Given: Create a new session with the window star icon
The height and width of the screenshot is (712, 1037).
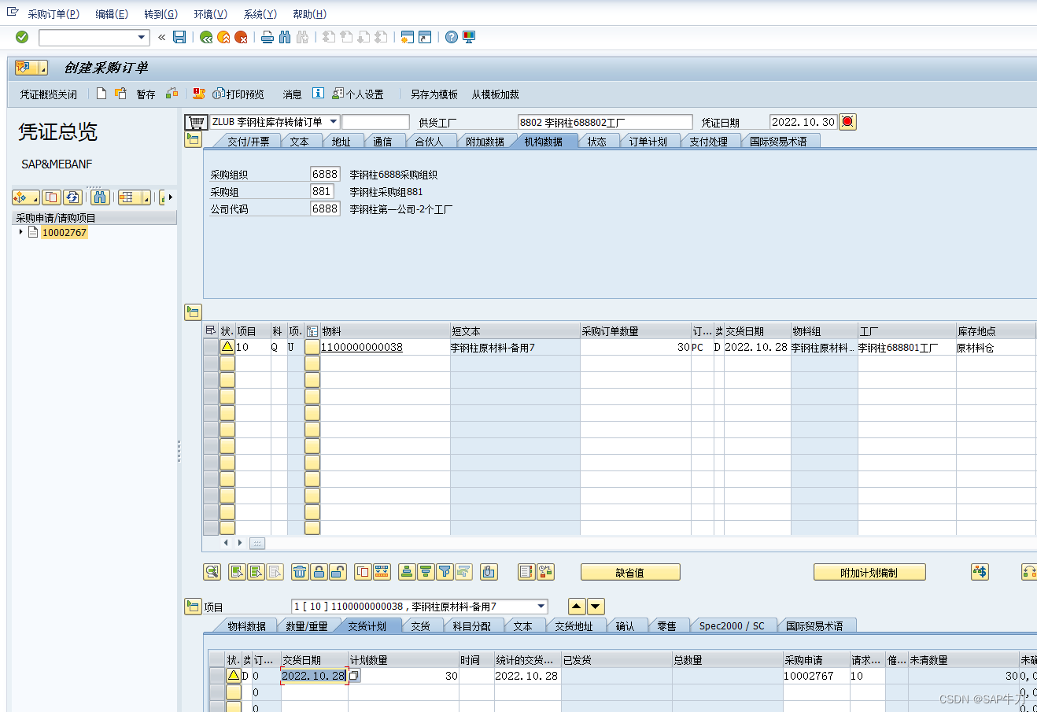Looking at the screenshot, I should point(407,37).
